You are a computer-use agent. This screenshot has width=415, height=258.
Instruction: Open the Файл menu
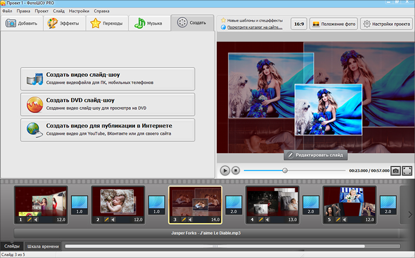tap(7, 11)
